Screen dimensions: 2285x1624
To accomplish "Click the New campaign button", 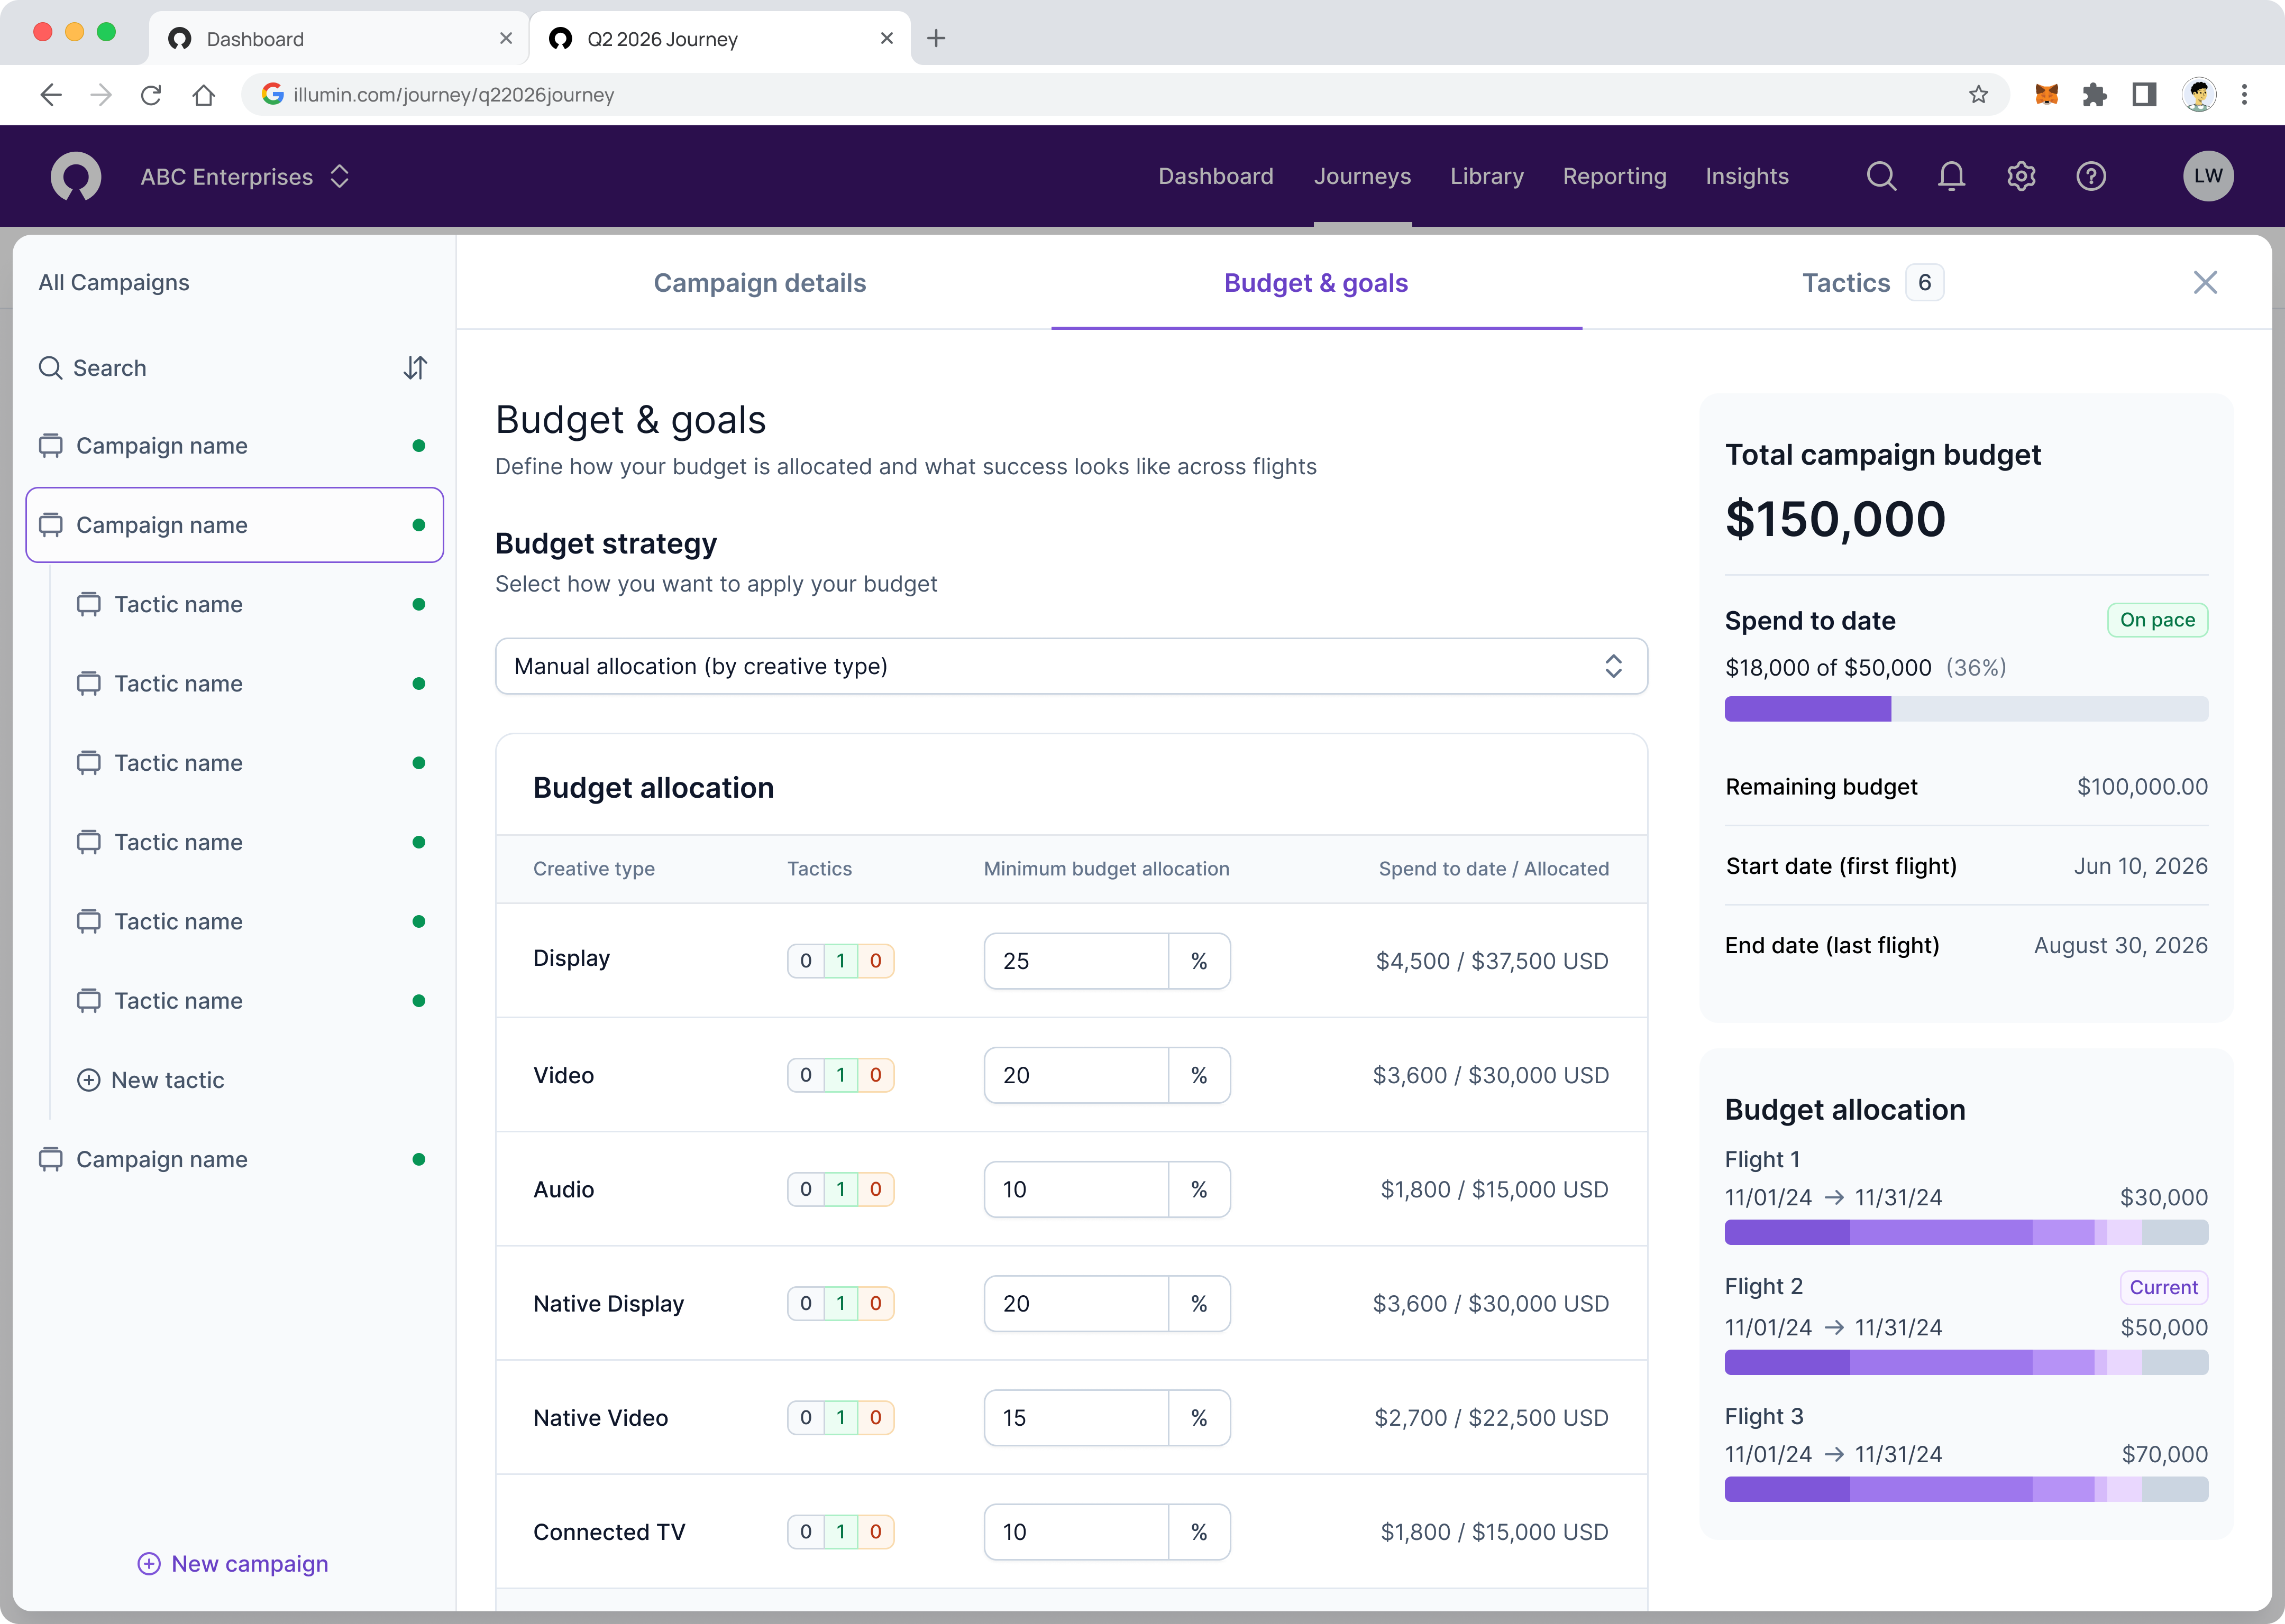I will (x=232, y=1563).
